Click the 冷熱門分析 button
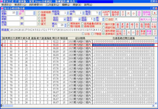Viewport: 158px width, 109px height. pyautogui.click(x=106, y=13)
